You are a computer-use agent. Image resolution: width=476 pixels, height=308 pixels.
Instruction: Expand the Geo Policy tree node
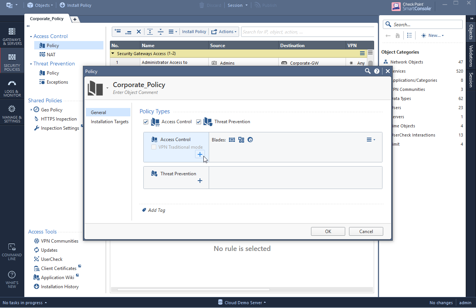tap(31, 110)
